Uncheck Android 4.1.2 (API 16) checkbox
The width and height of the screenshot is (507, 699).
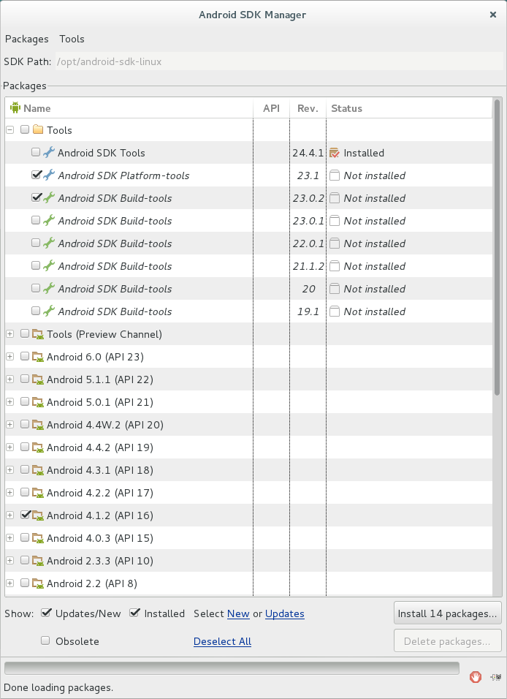(26, 515)
